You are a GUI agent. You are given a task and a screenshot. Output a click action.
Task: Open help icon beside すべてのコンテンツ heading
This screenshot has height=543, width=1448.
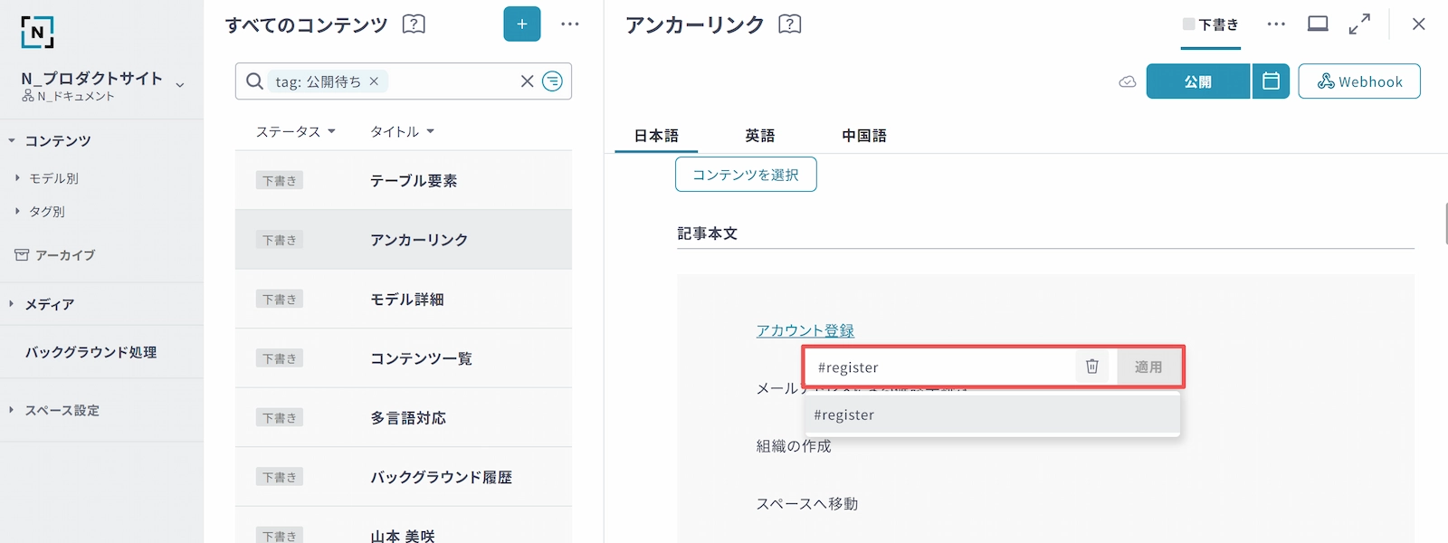tap(414, 24)
